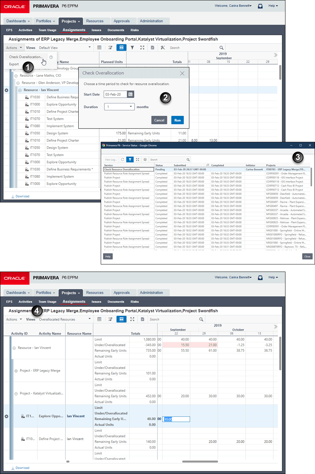
Task: Collapse Project - Katalyst Virtualizati... node
Action: point(16,393)
